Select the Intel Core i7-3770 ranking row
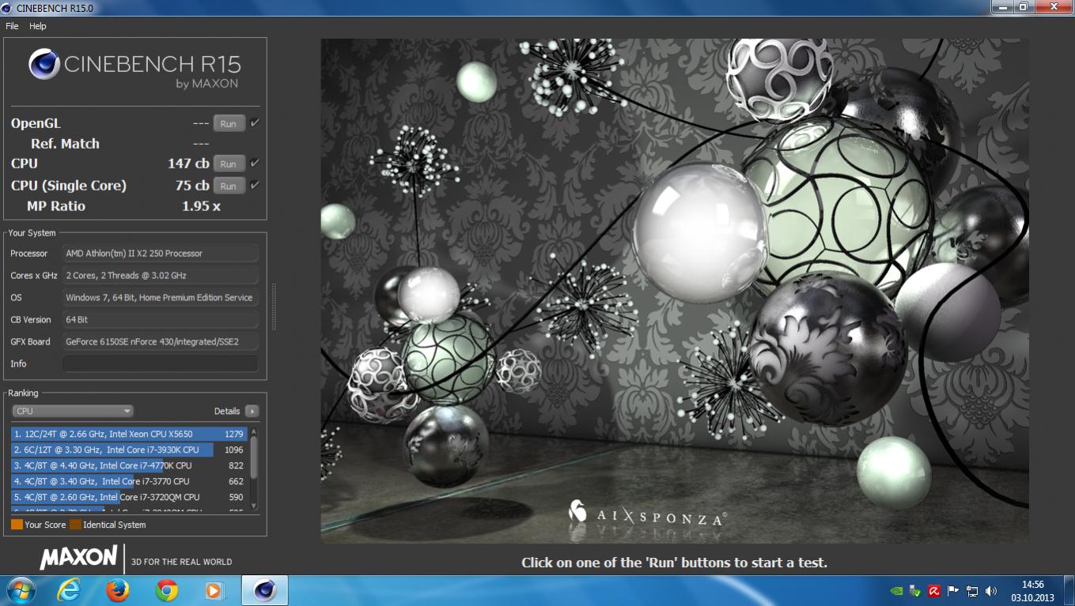Screen dimensions: 1075x606 tap(130, 481)
